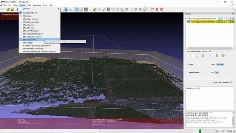Click points render icon under odm_georeferenced_model(1).ply
The width and height of the screenshot is (236, 133).
tap(197, 56)
